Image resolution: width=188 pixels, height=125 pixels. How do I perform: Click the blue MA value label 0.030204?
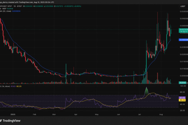click(183, 40)
